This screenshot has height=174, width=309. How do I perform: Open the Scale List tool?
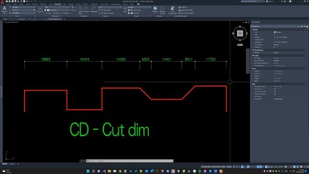pyautogui.click(x=183, y=7)
